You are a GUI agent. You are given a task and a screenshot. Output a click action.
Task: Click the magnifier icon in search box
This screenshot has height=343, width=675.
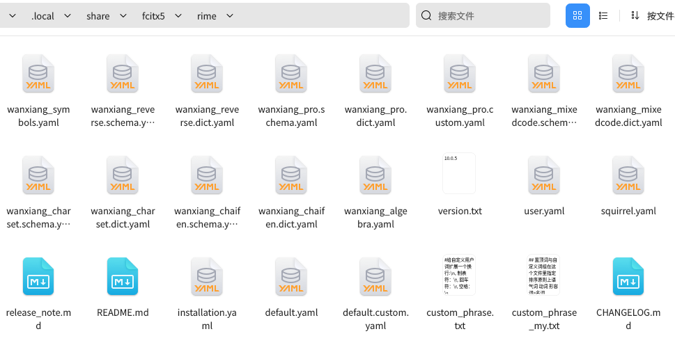[x=426, y=15]
